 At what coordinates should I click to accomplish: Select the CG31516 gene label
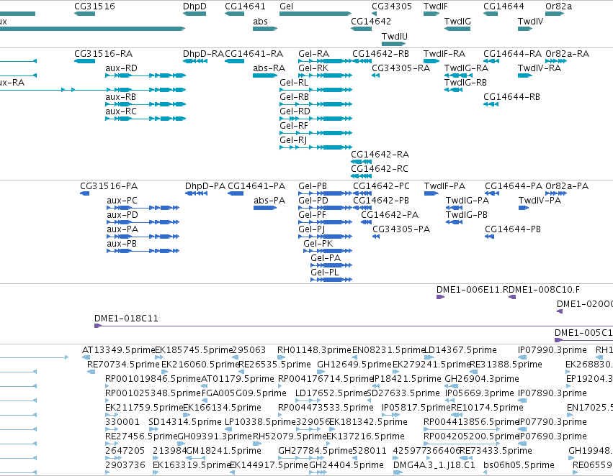point(94,6)
